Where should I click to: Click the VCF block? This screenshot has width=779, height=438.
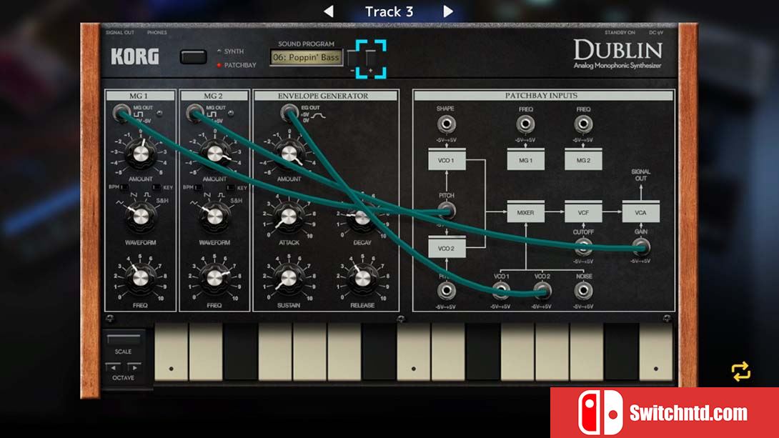pos(583,212)
